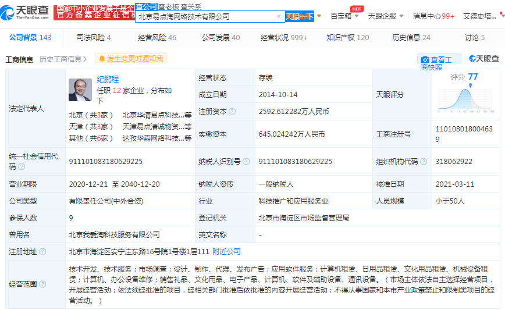This screenshot has height=310, width=505.
Task: Open legal representative 纪鹏程 link
Action: tap(108, 79)
